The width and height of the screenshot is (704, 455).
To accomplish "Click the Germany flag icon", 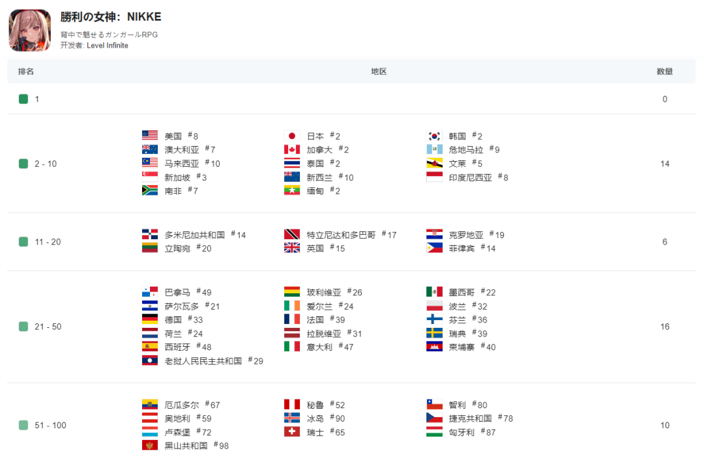I will (x=150, y=319).
